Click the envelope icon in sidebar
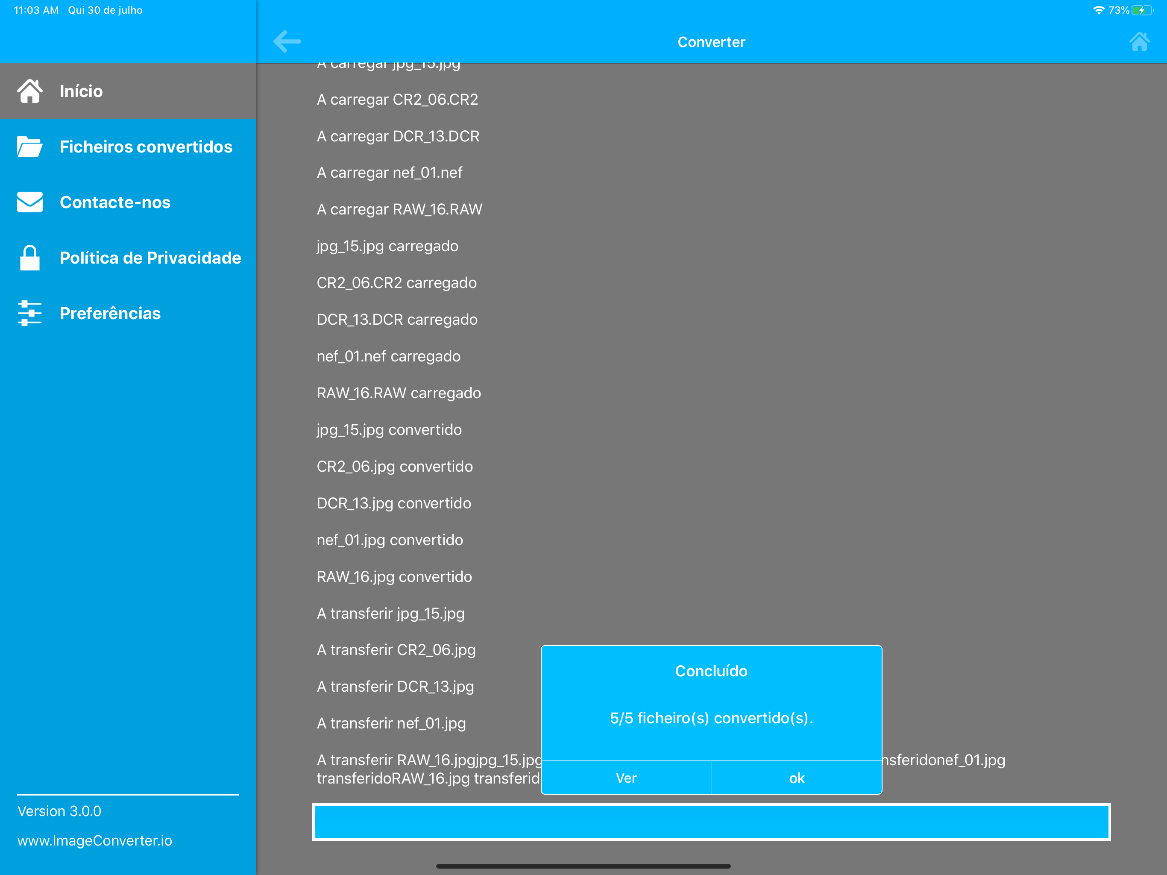Image resolution: width=1167 pixels, height=875 pixels. (30, 202)
